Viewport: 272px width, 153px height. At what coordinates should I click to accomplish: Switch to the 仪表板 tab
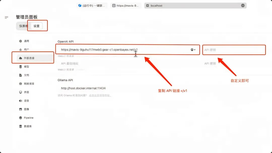[x=23, y=26]
